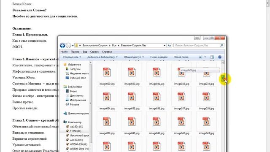The height and width of the screenshot is (152, 270).
Task: Click 'Простые выводы.' line in the document
Action: click(x=25, y=108)
